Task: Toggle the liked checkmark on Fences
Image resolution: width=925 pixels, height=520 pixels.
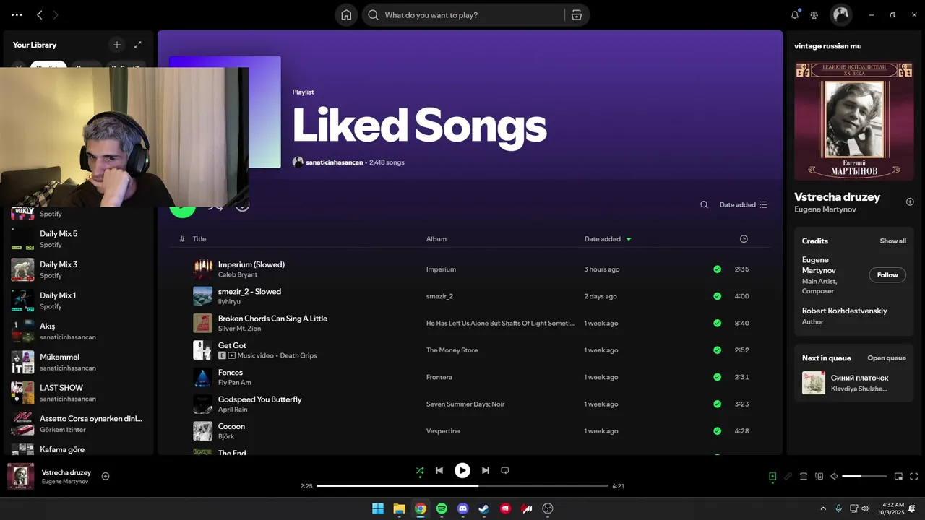Action: (717, 377)
